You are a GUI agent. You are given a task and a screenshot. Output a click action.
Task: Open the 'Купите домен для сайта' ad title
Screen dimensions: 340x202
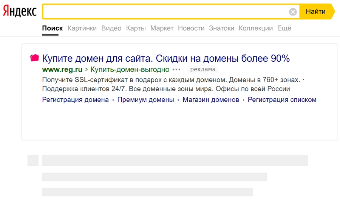166,58
